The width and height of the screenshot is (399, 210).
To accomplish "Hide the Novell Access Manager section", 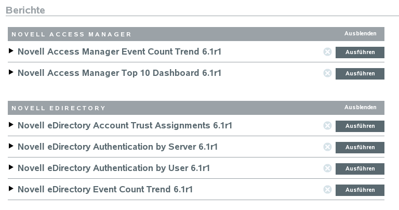I will tap(360, 34).
